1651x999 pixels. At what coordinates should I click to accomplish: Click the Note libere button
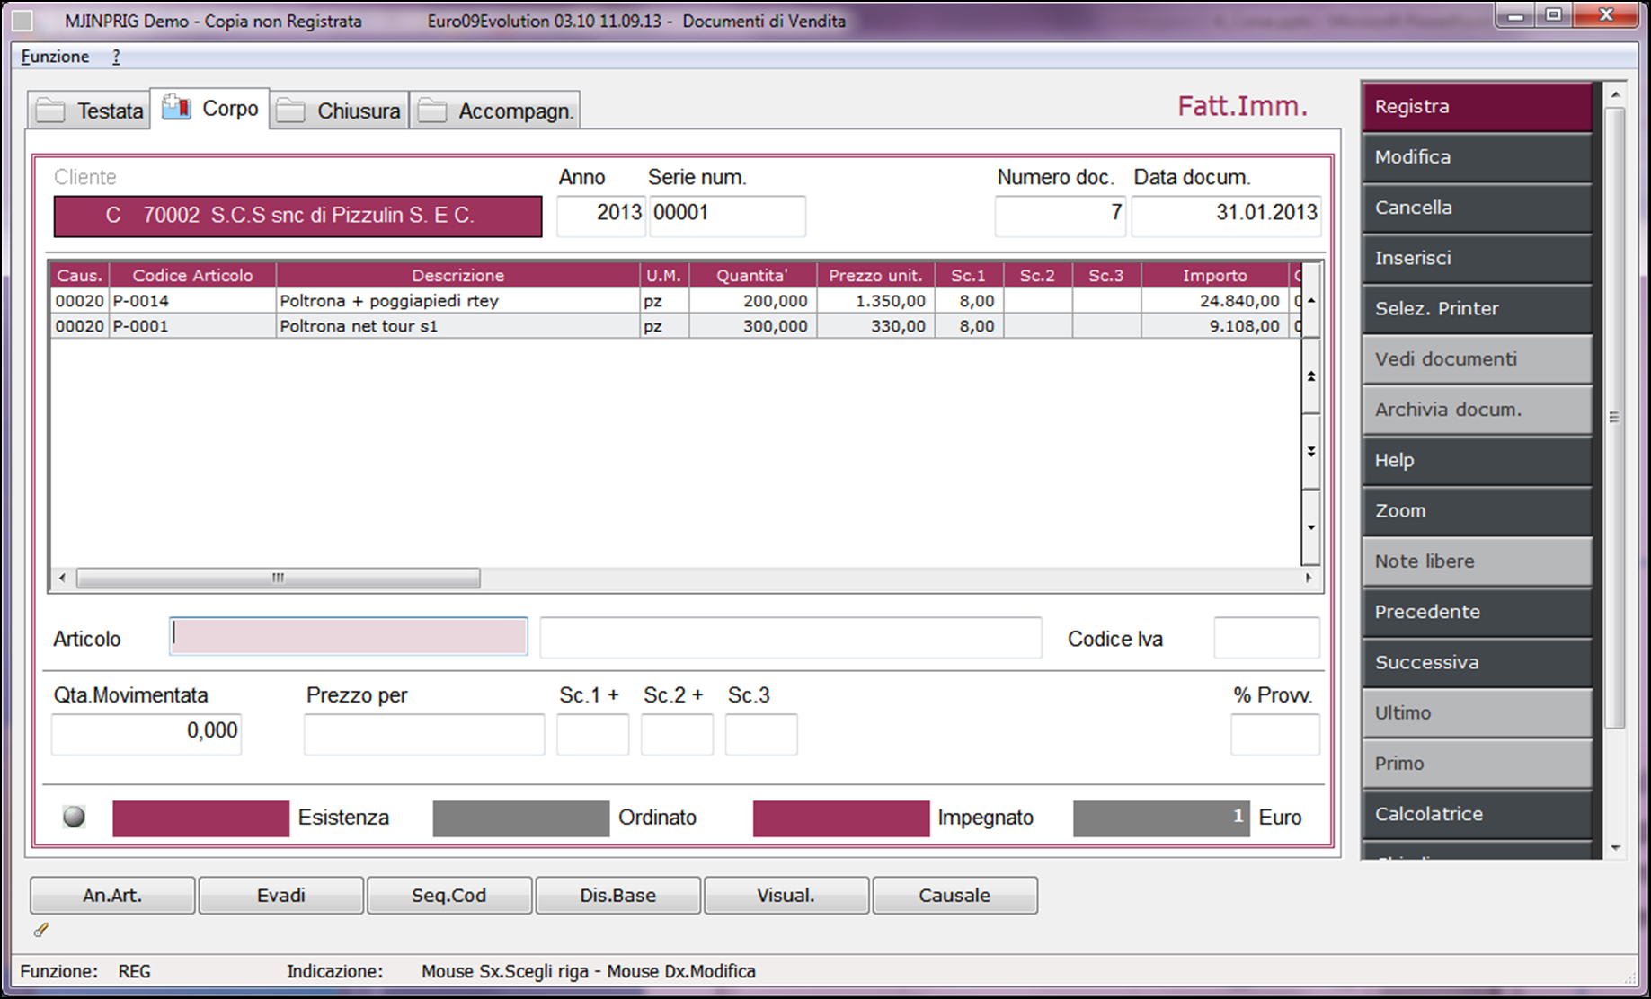(x=1477, y=561)
